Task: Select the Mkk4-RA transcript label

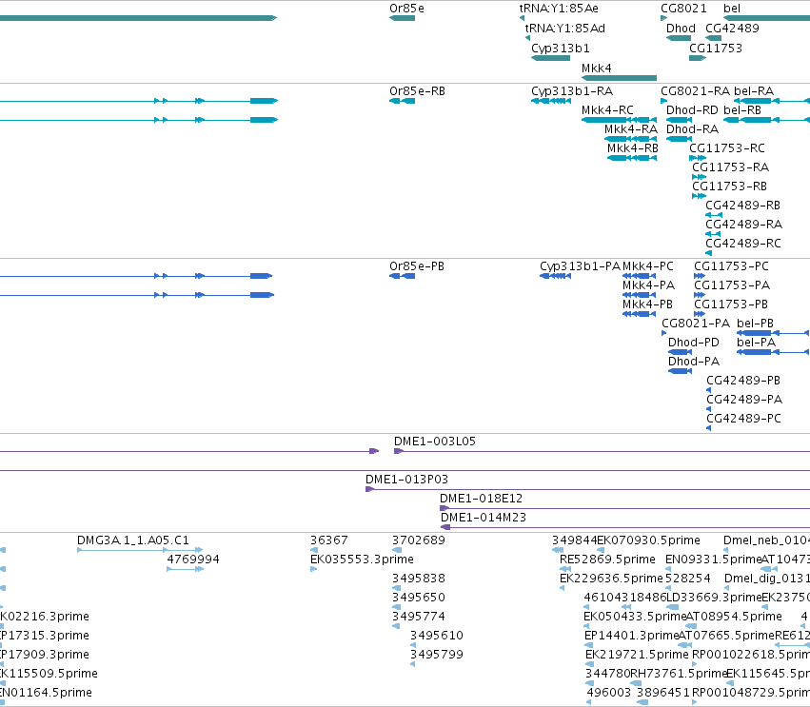Action: [631, 129]
